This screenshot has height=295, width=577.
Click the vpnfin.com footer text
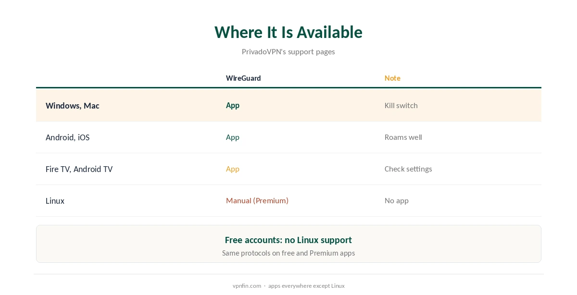click(x=247, y=285)
